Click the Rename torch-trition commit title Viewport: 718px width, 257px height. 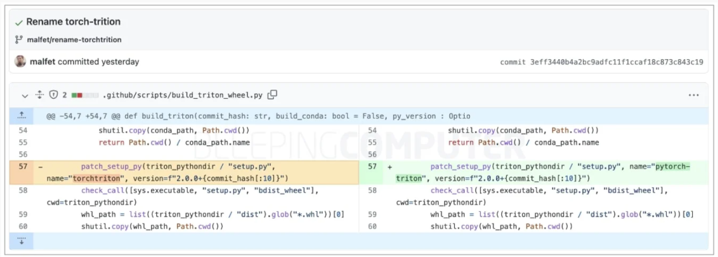click(73, 22)
